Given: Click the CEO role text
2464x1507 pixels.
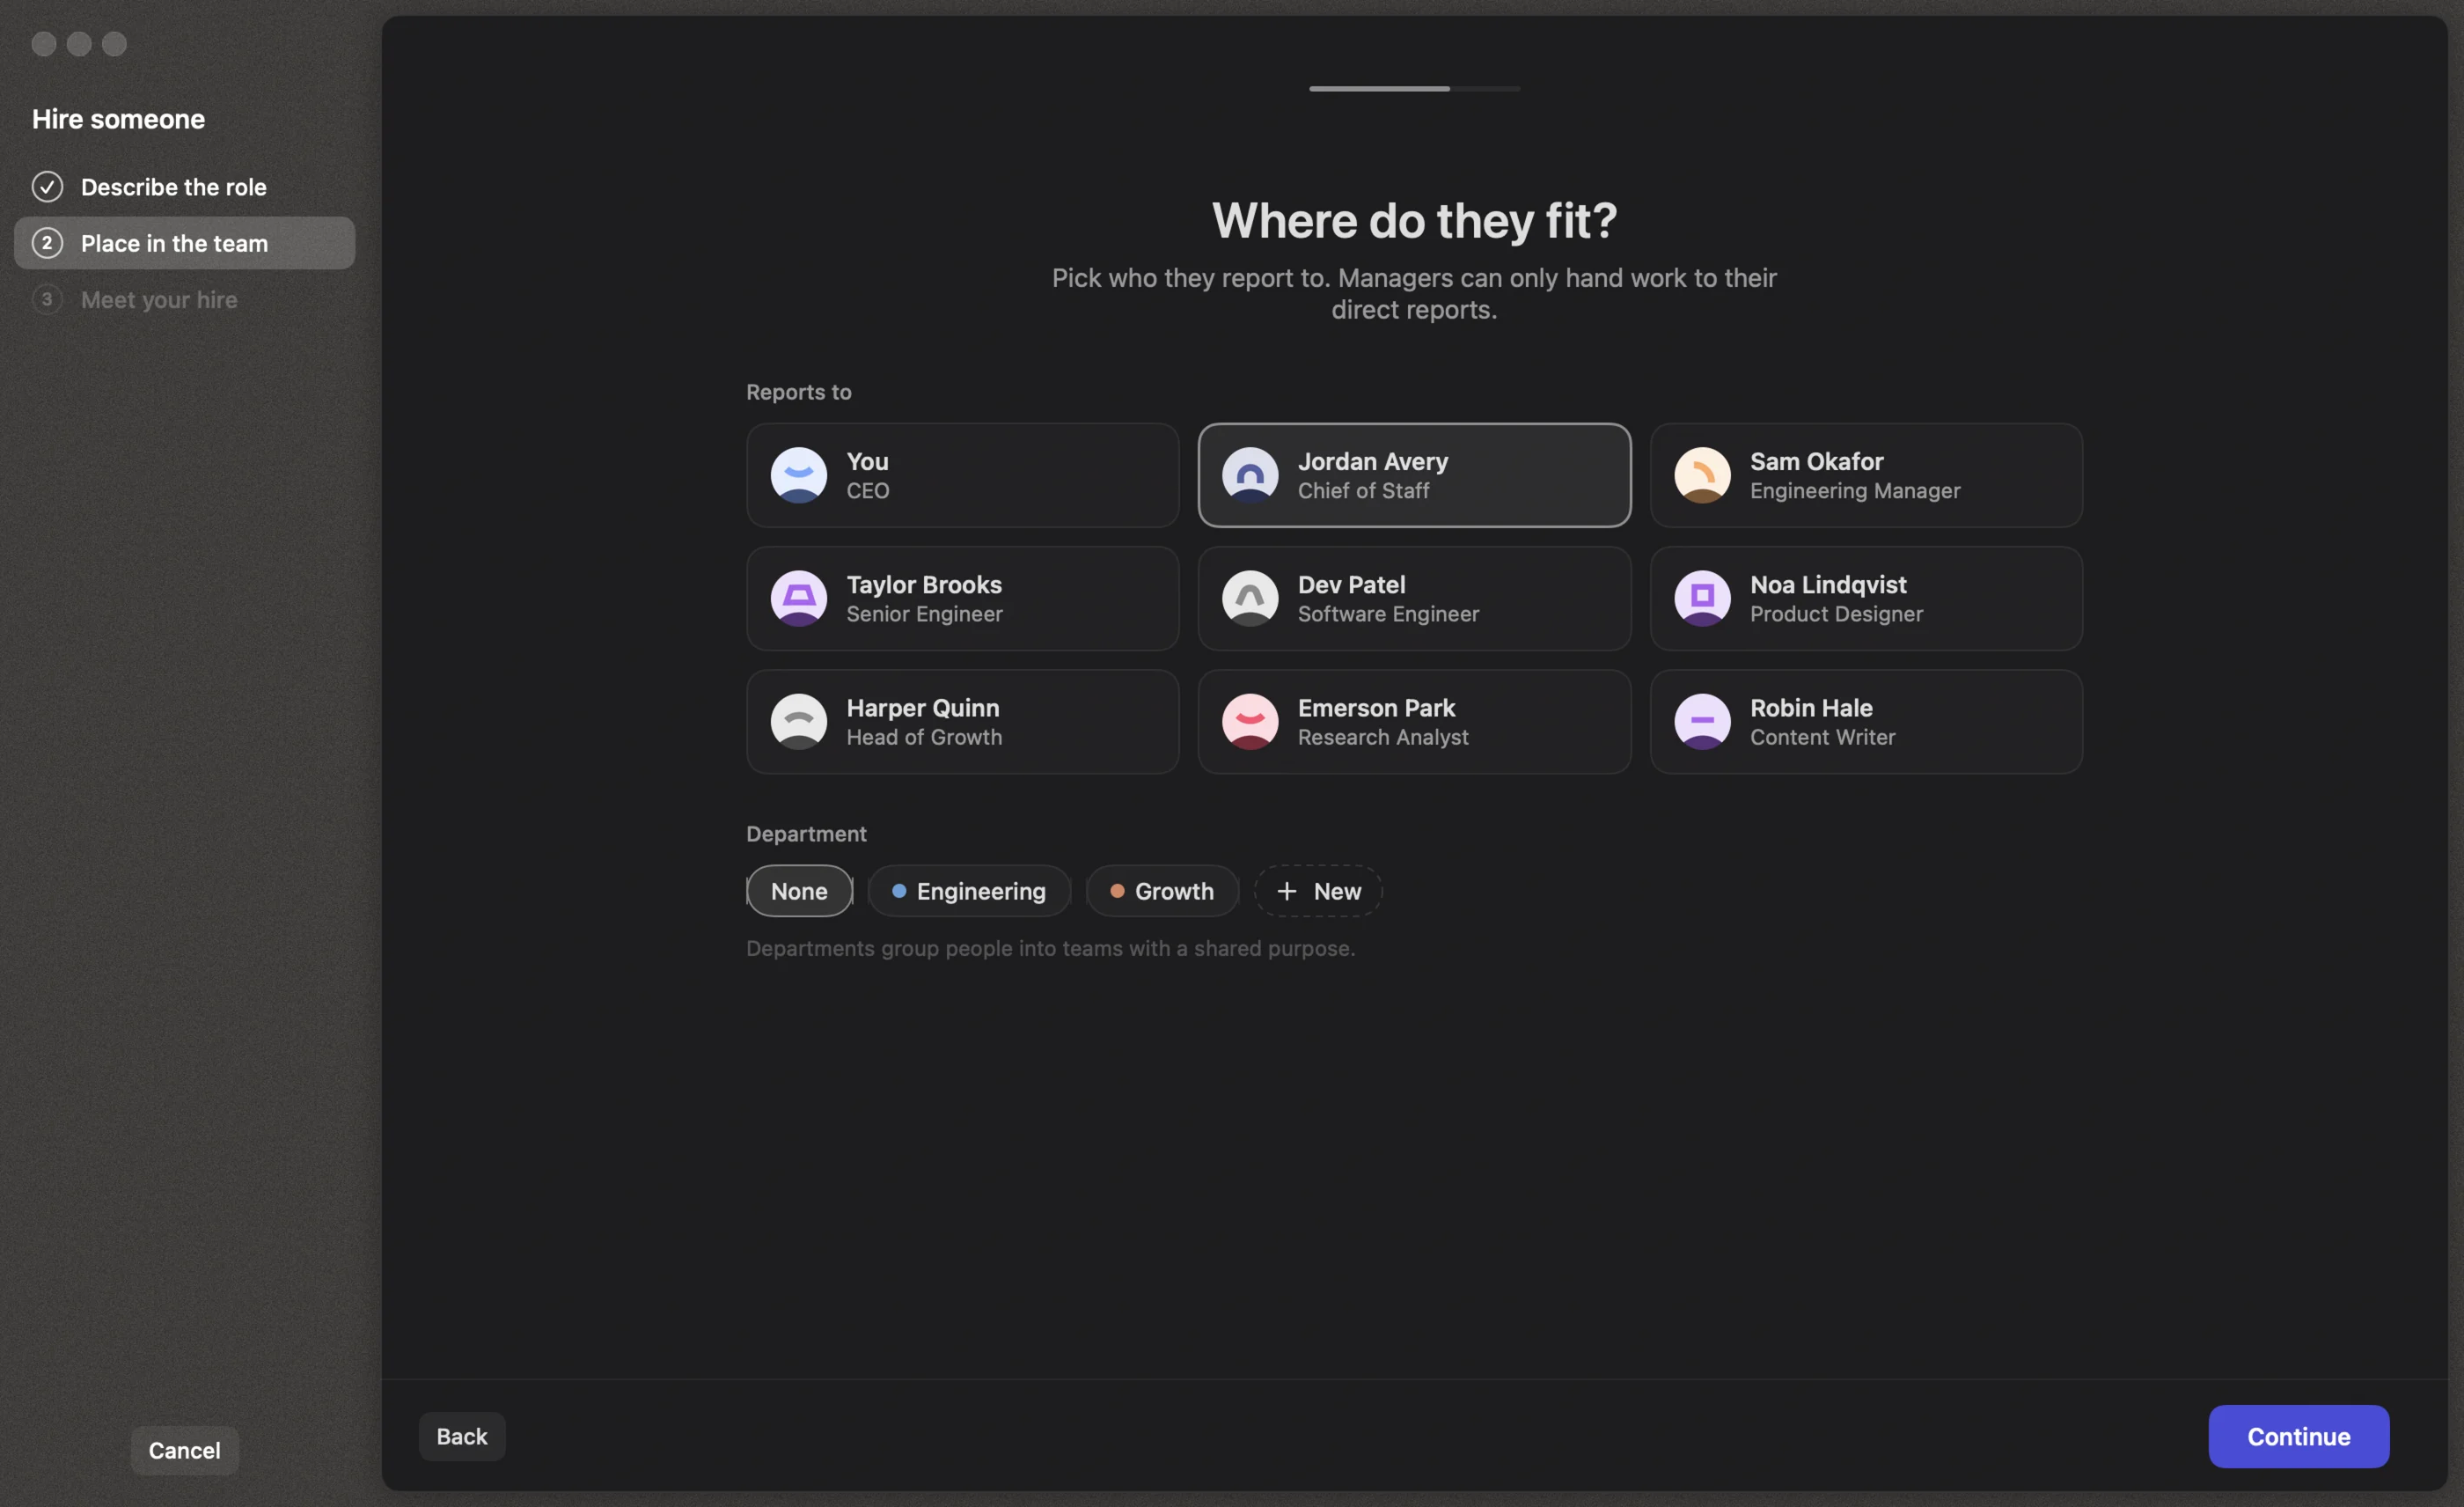Looking at the screenshot, I should point(867,490).
